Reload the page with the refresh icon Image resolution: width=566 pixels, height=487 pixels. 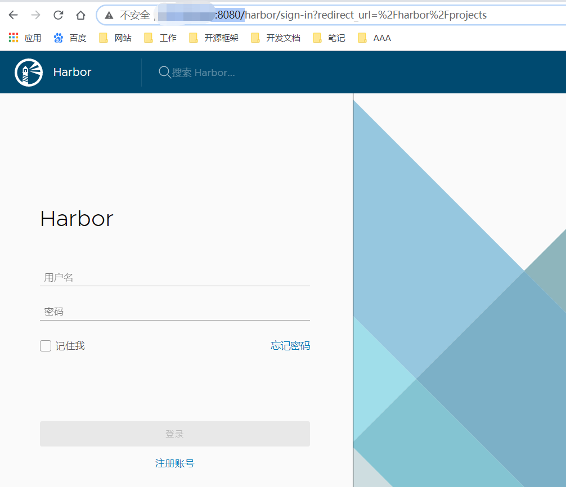pos(58,15)
